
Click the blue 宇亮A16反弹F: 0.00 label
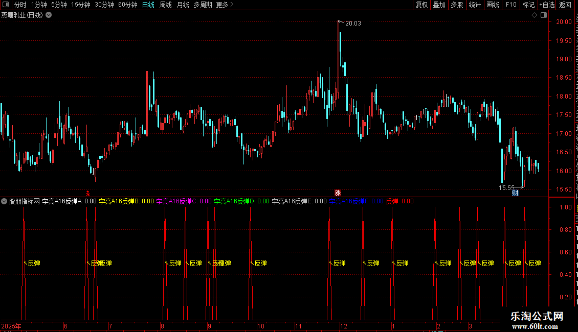click(356, 201)
